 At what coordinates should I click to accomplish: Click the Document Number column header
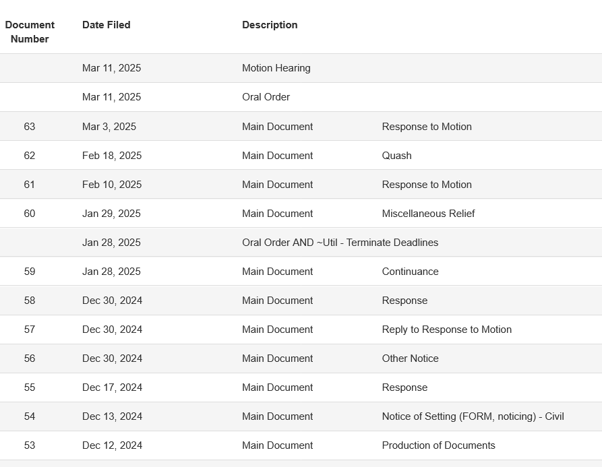coord(30,32)
